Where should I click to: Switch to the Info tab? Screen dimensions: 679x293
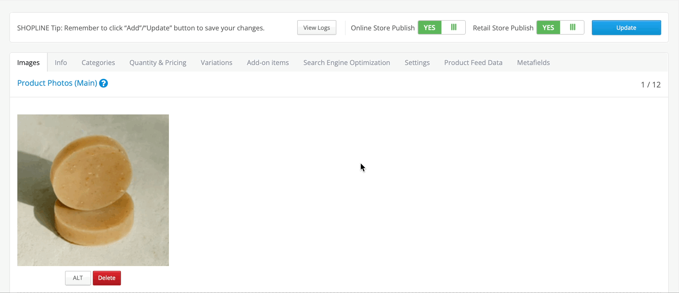click(x=61, y=62)
